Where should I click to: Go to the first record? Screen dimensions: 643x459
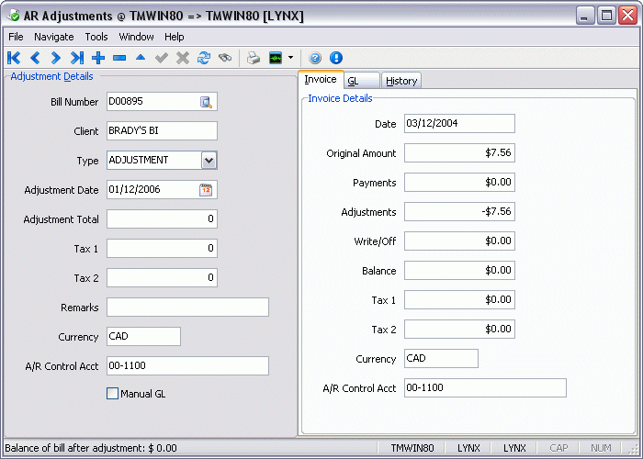coord(14,58)
